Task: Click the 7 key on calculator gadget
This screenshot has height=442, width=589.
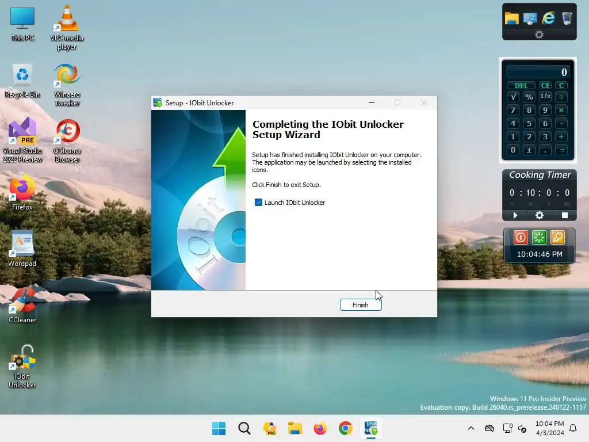Action: [x=513, y=110]
